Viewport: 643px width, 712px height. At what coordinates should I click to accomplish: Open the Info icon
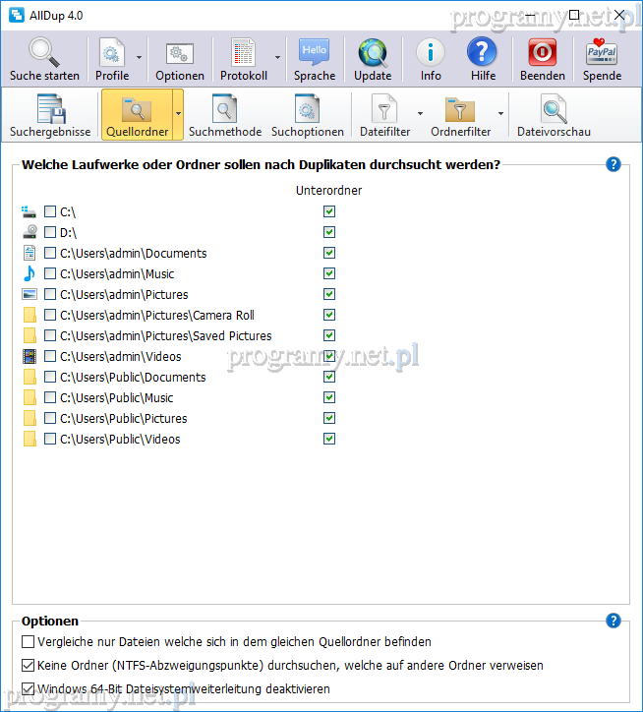click(431, 59)
